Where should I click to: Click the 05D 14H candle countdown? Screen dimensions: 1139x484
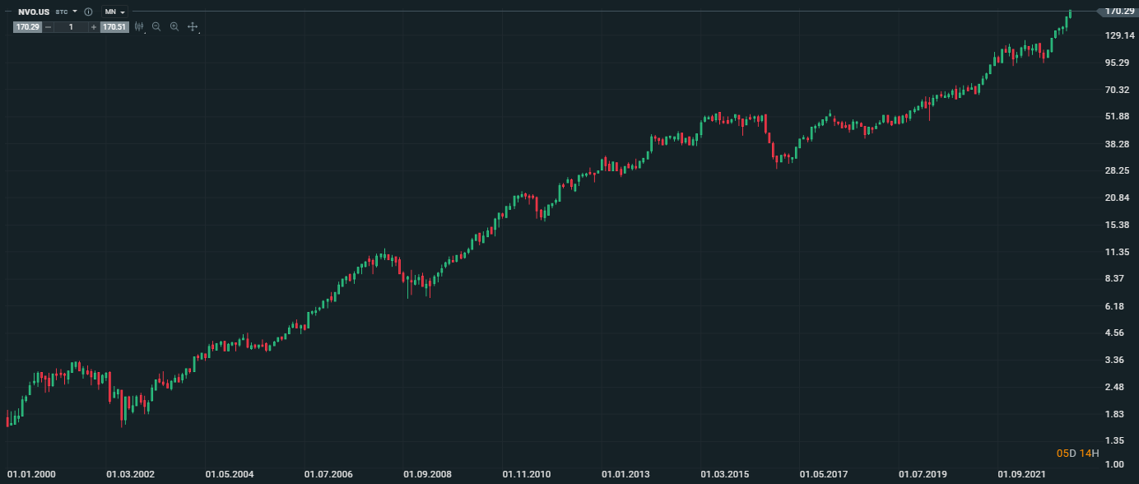pyautogui.click(x=1076, y=454)
